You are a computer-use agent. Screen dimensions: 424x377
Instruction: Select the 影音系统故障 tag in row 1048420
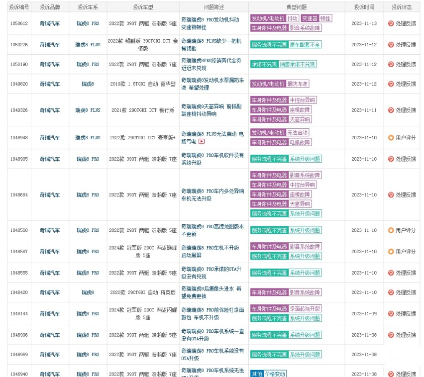305,292
